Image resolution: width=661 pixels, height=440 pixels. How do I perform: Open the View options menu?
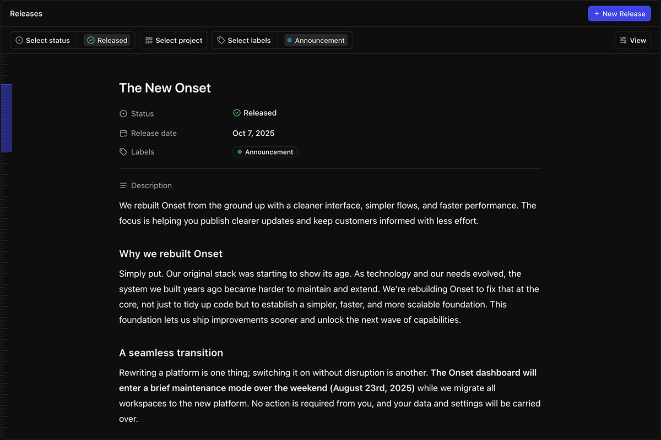(x=632, y=40)
